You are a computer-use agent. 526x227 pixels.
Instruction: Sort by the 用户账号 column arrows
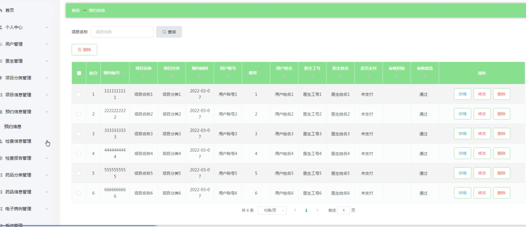[x=228, y=76]
